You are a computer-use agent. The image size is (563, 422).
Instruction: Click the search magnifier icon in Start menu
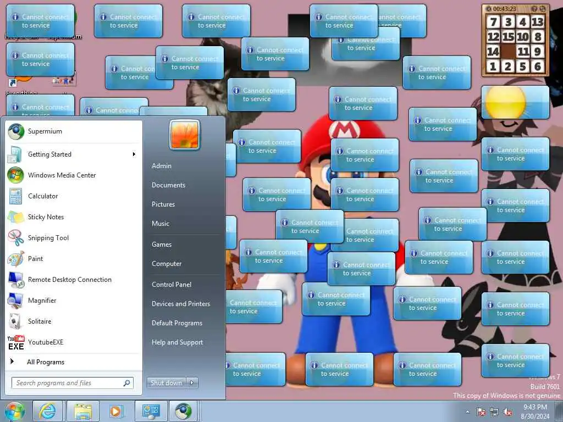click(127, 383)
